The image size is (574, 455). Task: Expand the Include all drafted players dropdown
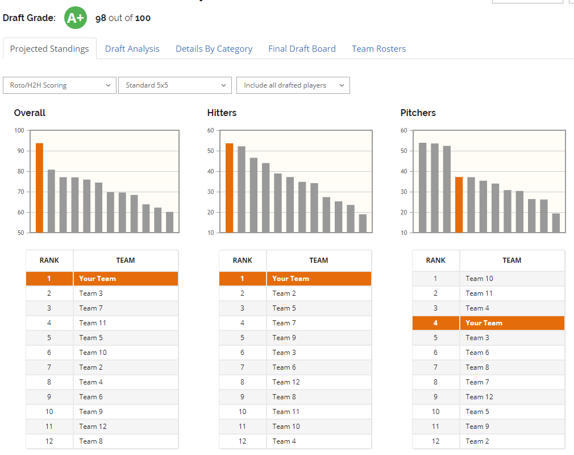pyautogui.click(x=293, y=85)
